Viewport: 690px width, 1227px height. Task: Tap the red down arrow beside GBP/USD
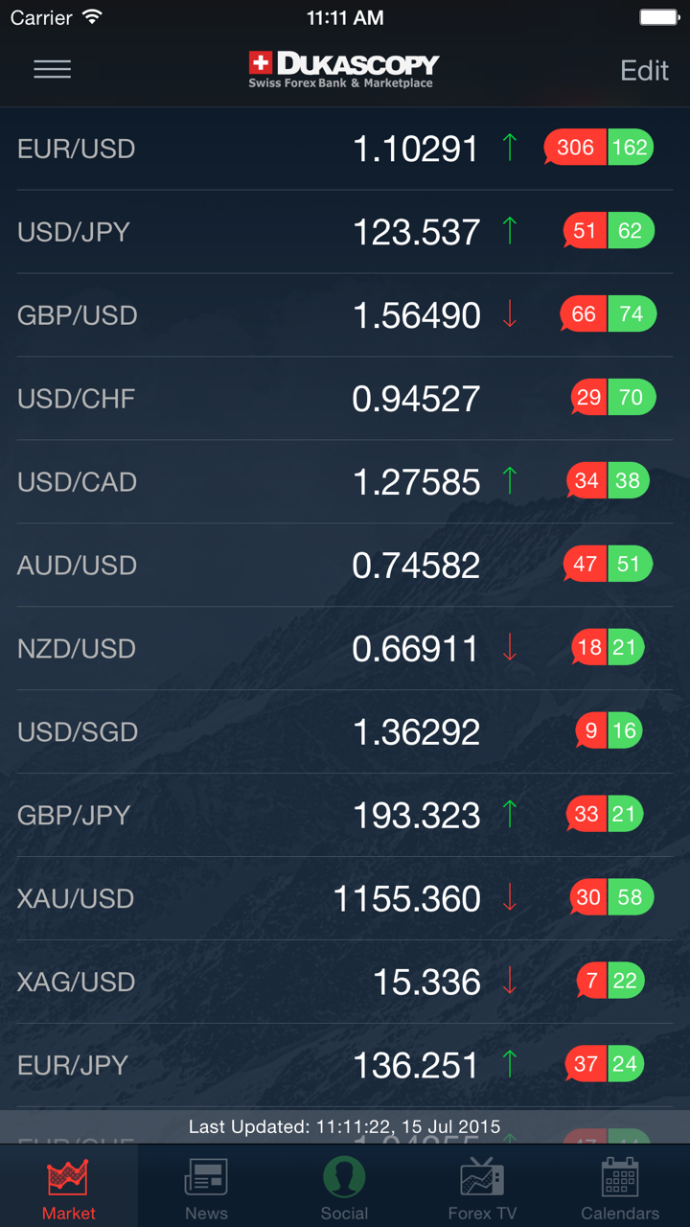click(510, 314)
